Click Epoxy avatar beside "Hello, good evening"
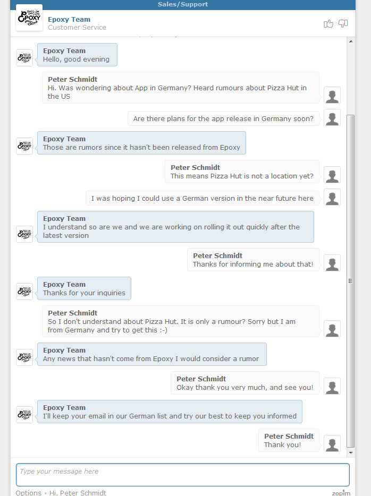This screenshot has width=371, height=496. point(24,58)
